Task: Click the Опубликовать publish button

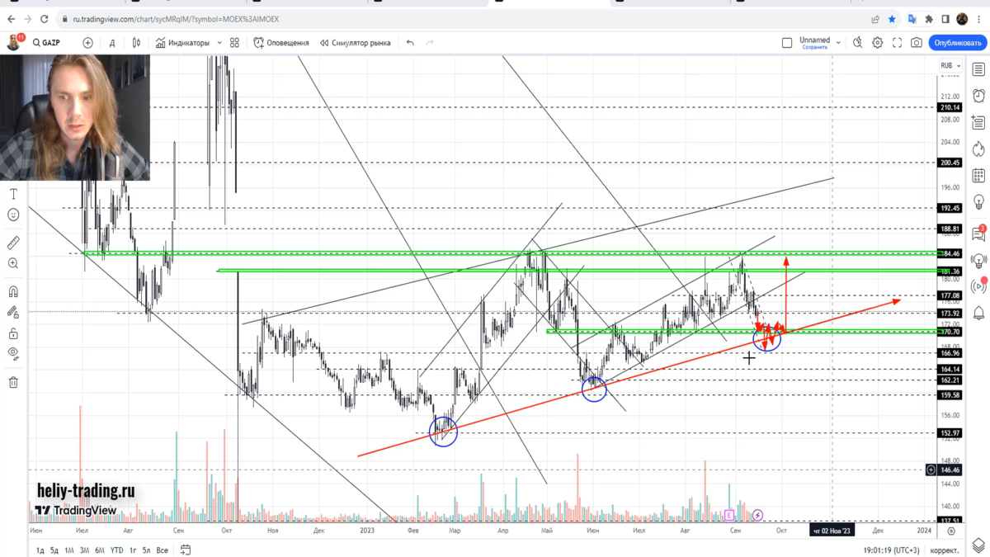Action: pos(957,43)
